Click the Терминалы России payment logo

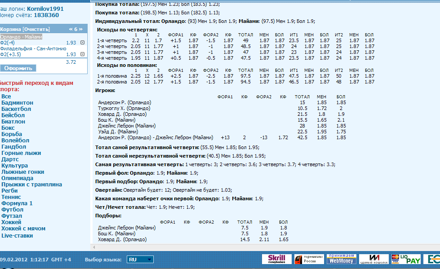pos(309,259)
